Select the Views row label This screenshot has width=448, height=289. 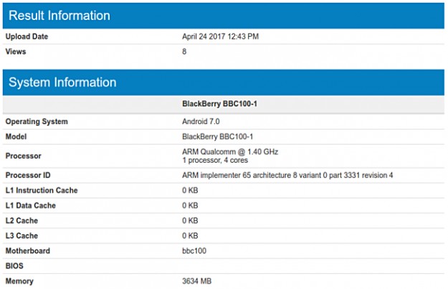(x=16, y=52)
